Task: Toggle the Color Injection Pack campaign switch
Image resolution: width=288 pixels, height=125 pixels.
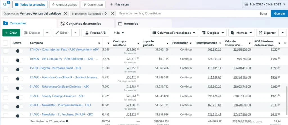Action: 19,51
